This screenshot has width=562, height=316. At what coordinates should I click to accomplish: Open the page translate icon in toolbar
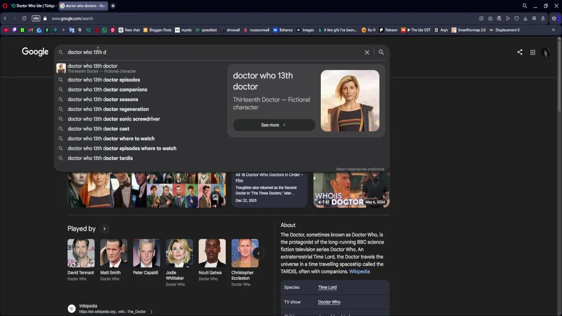tap(499, 18)
